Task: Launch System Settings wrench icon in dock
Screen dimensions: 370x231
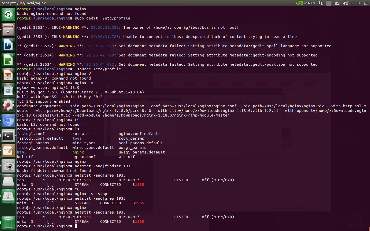Action: click(x=8, y=105)
